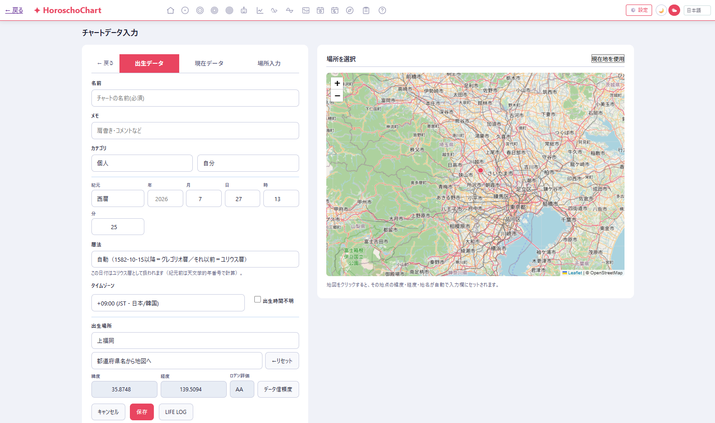The image size is (715, 423).
Task: Open the OpenStreetMap attribution link
Action: 606,273
